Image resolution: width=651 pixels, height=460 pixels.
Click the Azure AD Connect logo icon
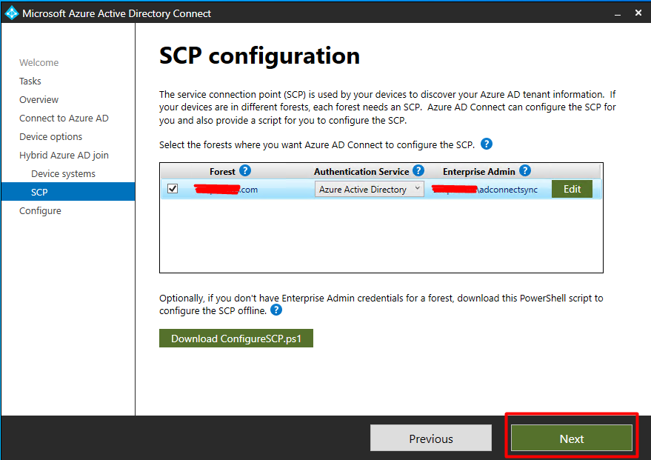pos(12,13)
